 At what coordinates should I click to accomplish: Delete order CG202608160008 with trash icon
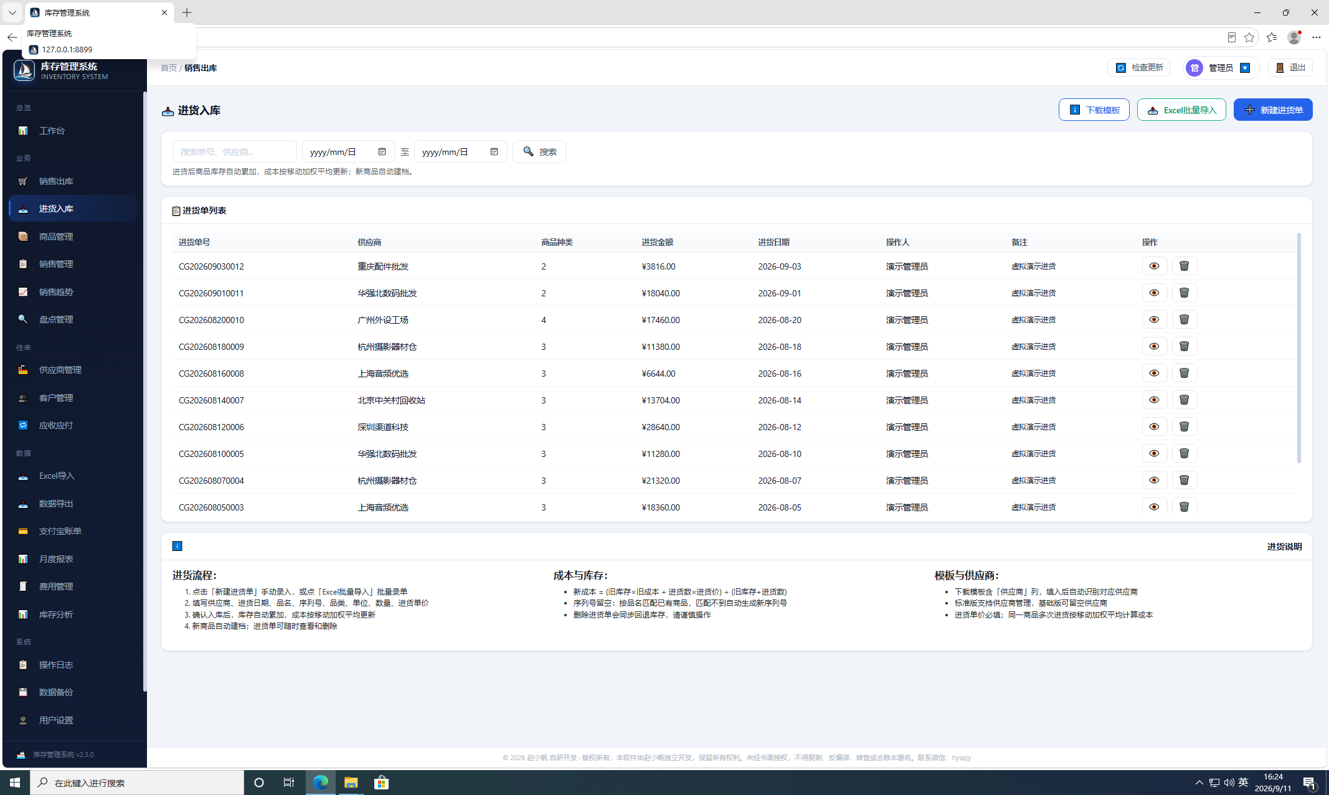(x=1184, y=373)
